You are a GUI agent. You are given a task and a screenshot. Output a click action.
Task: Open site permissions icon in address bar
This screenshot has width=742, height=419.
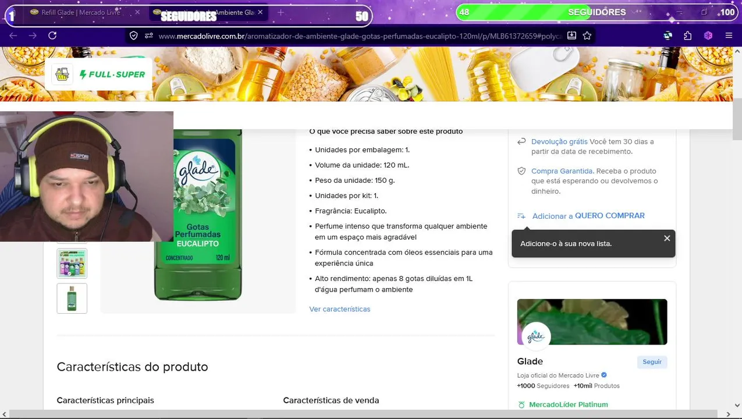point(149,35)
